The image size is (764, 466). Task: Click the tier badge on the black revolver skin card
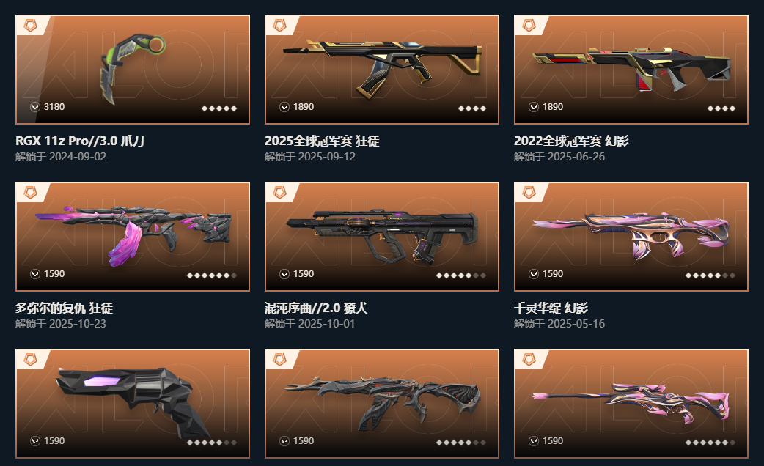click(x=30, y=359)
